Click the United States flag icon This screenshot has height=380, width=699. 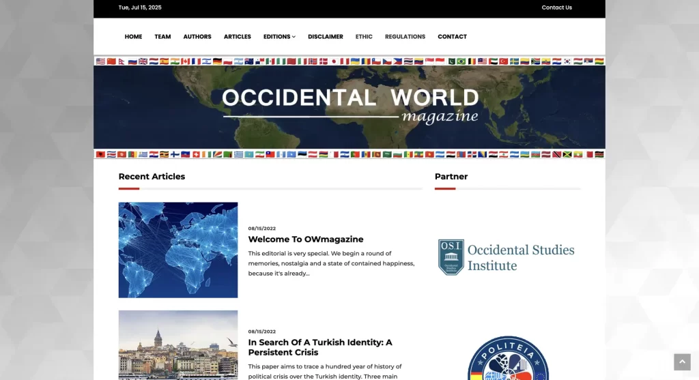101,61
